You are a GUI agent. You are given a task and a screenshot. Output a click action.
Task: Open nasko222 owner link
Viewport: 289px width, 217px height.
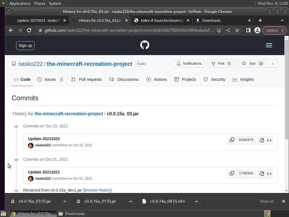click(x=30, y=64)
